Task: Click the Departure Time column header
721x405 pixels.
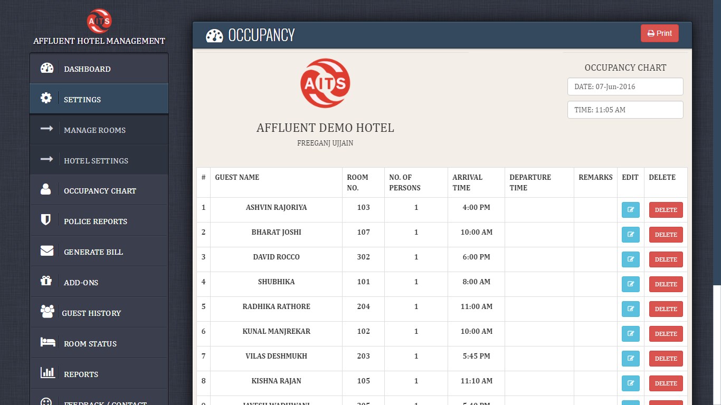Action: tap(539, 182)
